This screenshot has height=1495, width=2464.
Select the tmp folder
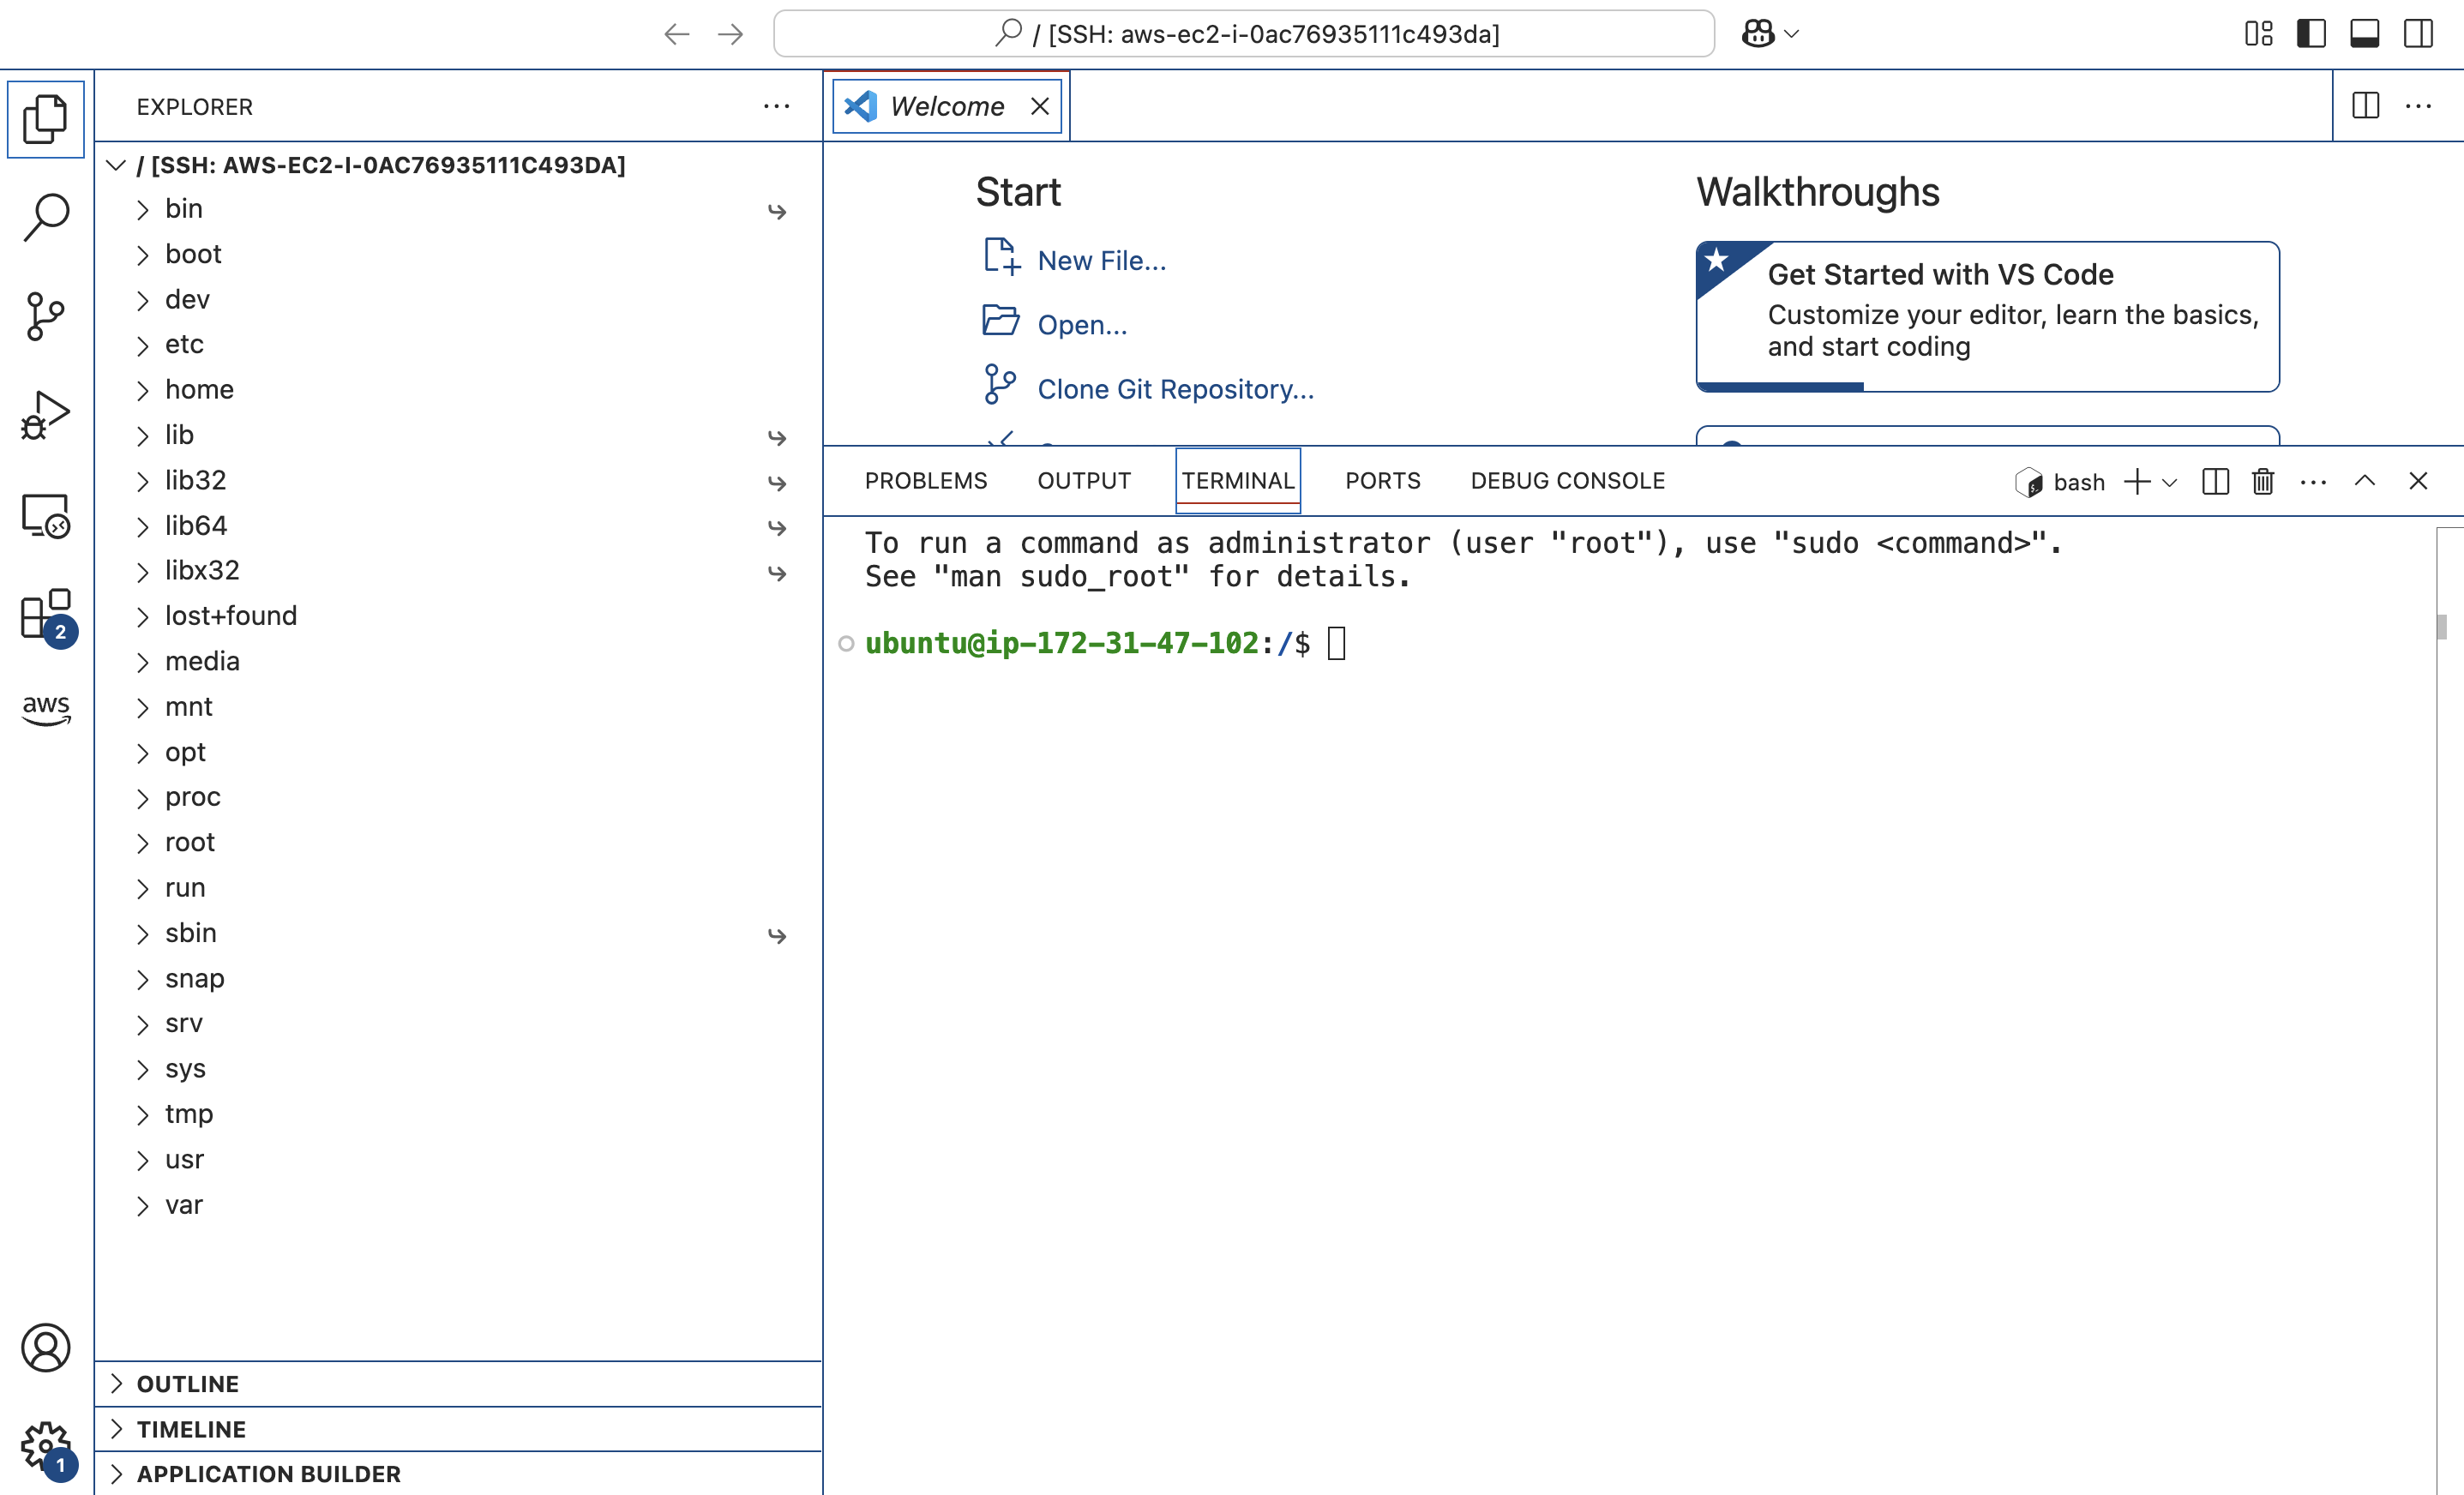click(458, 1114)
